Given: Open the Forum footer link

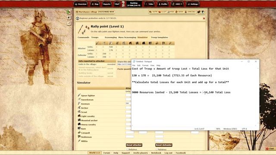Looking at the screenshot, I should pos(107,153).
